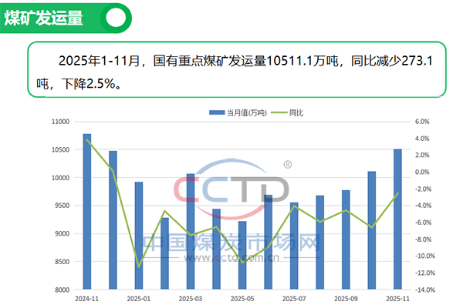Select the tallest bar at 2024-11

[x=87, y=212]
